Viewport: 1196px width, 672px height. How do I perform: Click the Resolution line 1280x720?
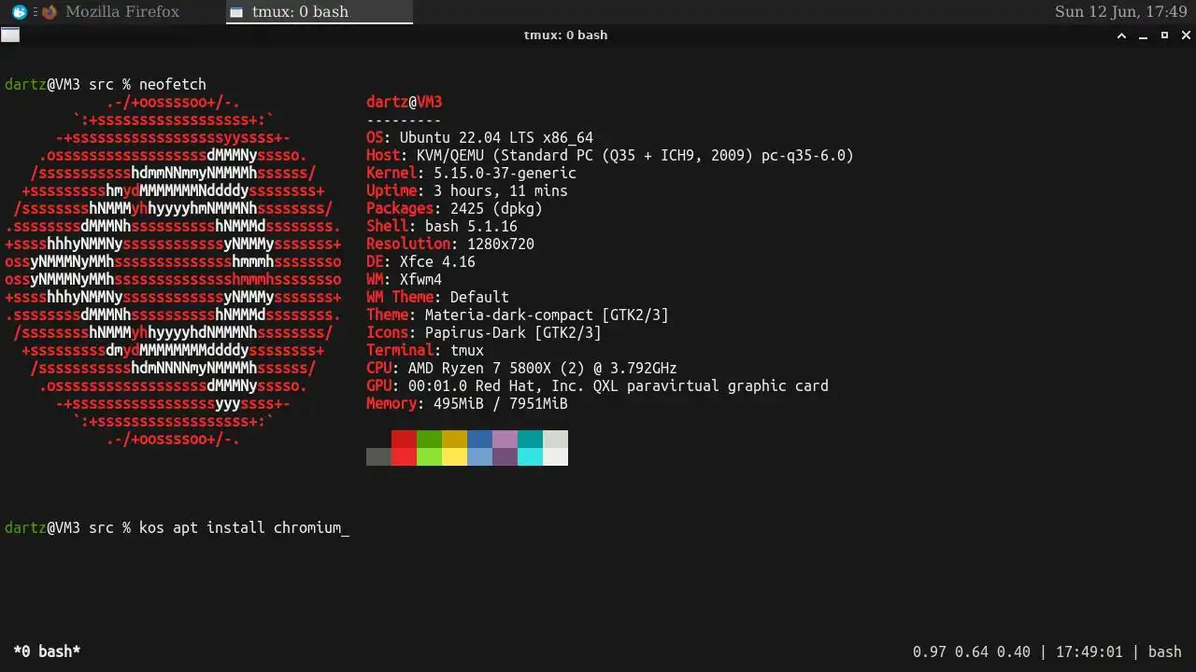(x=450, y=244)
